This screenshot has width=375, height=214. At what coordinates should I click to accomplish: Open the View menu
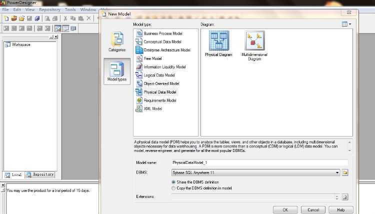pos(30,9)
